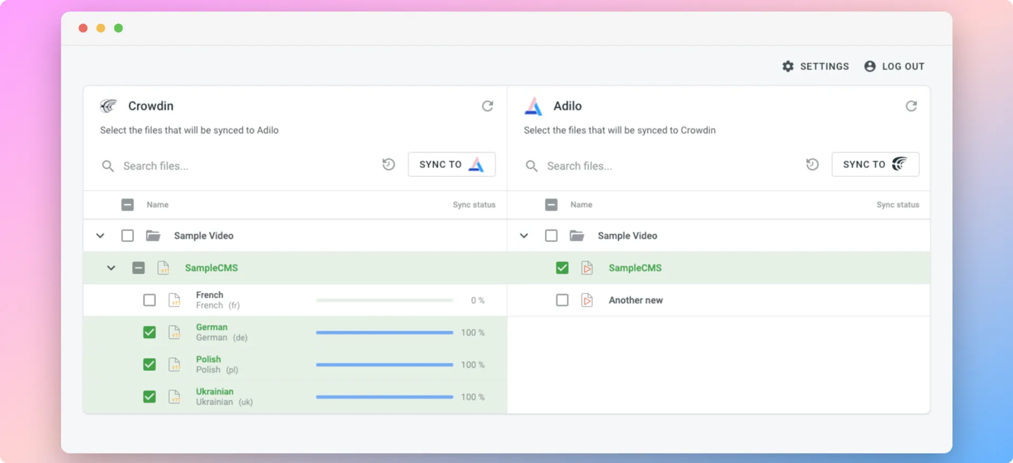
Task: Click French 0% progress bar
Action: [x=385, y=300]
